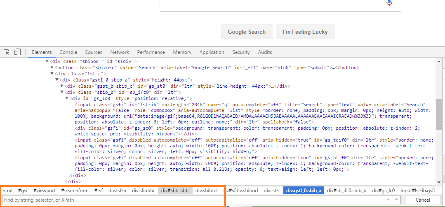
Task: Go to previous search result arrow
Action: (388, 200)
